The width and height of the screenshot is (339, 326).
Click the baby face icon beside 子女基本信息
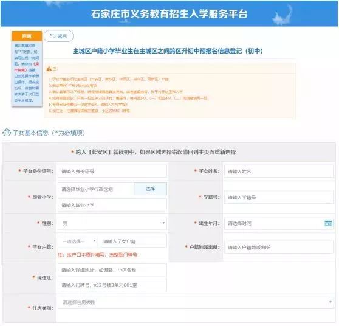click(7, 133)
